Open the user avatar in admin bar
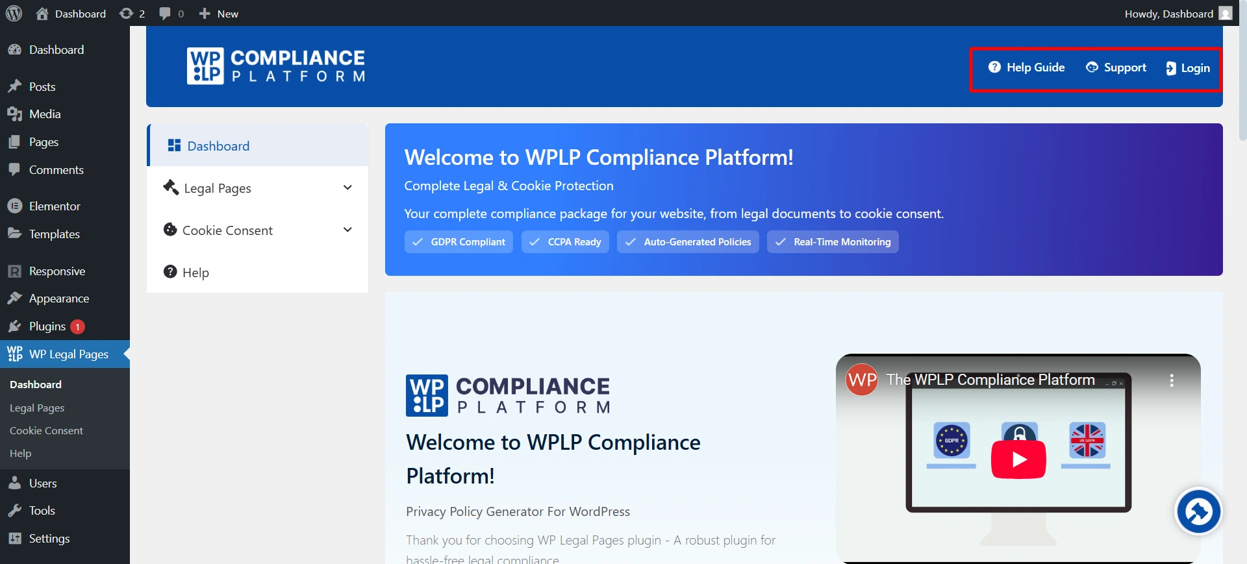1247x564 pixels. pyautogui.click(x=1226, y=14)
